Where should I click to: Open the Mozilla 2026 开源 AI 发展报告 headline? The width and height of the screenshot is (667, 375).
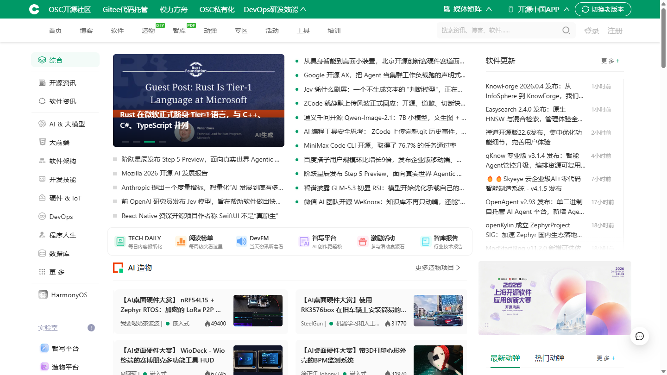tap(165, 173)
